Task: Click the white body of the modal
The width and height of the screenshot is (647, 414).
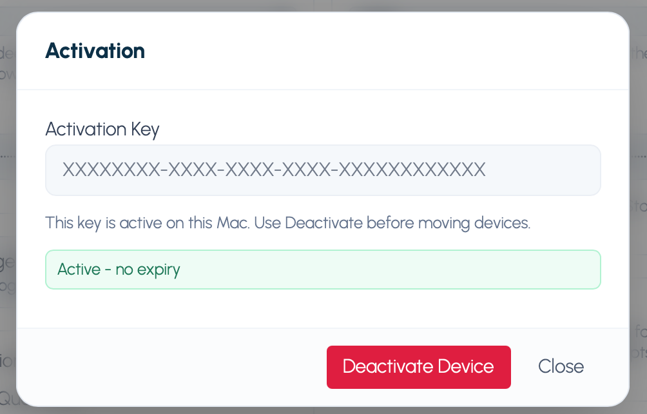Action: tap(322, 310)
